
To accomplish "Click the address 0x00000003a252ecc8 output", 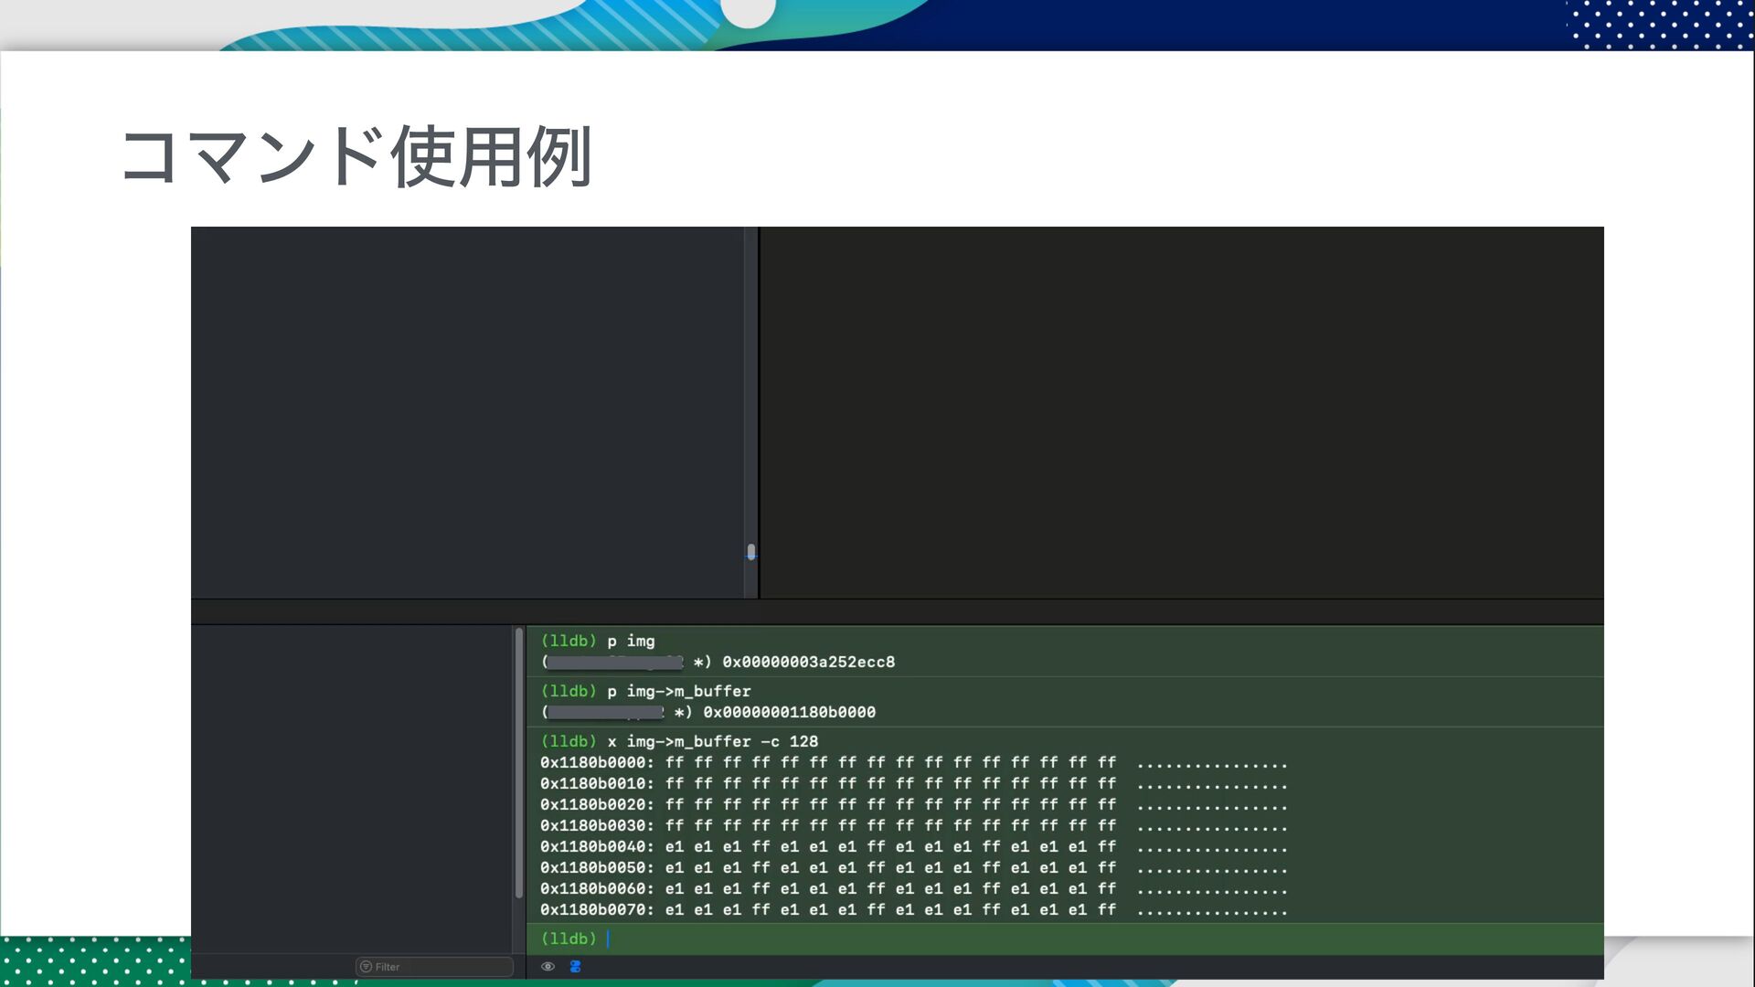I will point(808,663).
